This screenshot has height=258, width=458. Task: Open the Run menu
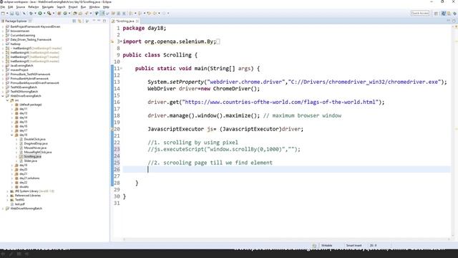83,6
